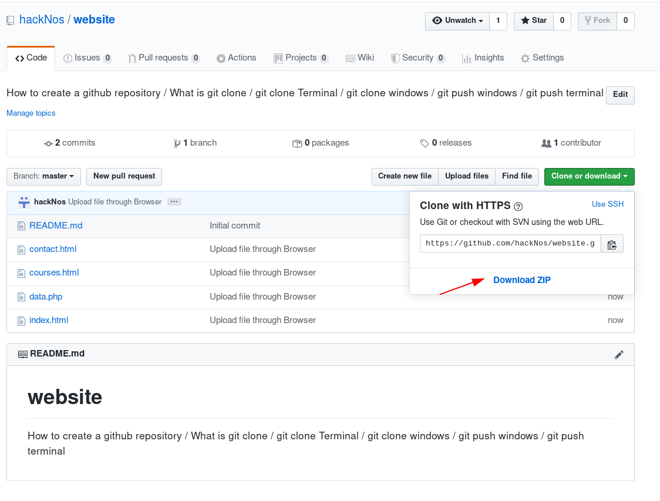The height and width of the screenshot is (501, 660).
Task: Select the HTTPS clone URL field
Action: [510, 243]
